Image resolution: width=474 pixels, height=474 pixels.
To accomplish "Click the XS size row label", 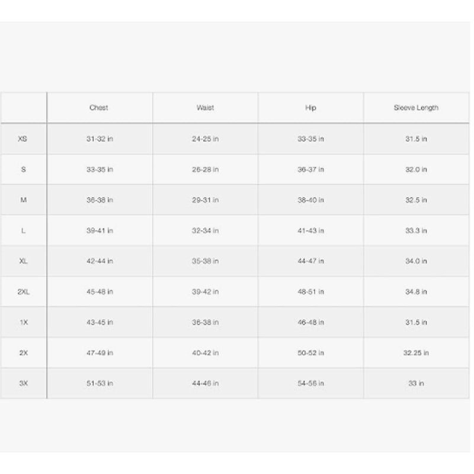I will 23,139.
